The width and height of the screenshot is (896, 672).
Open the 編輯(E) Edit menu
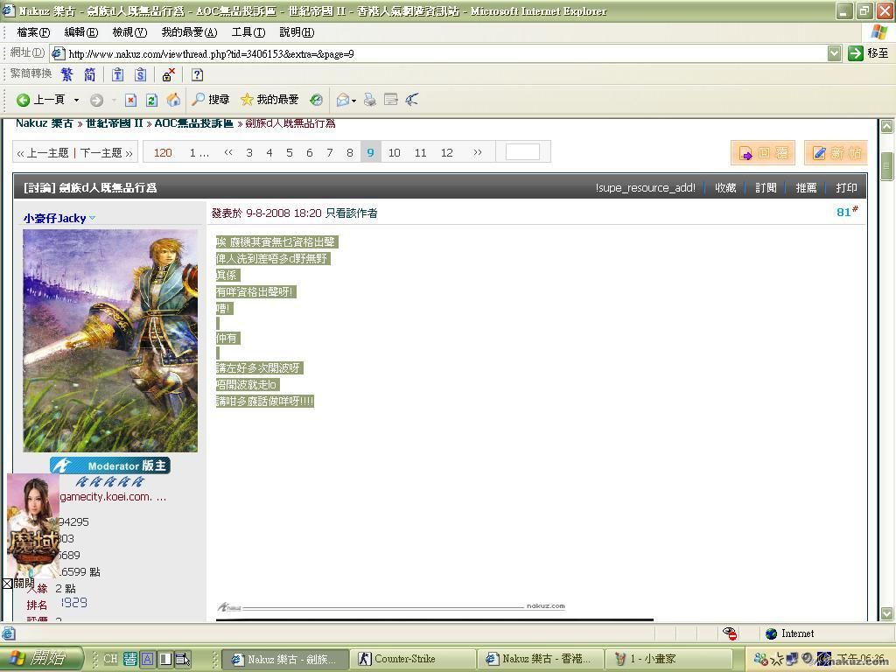pos(81,32)
